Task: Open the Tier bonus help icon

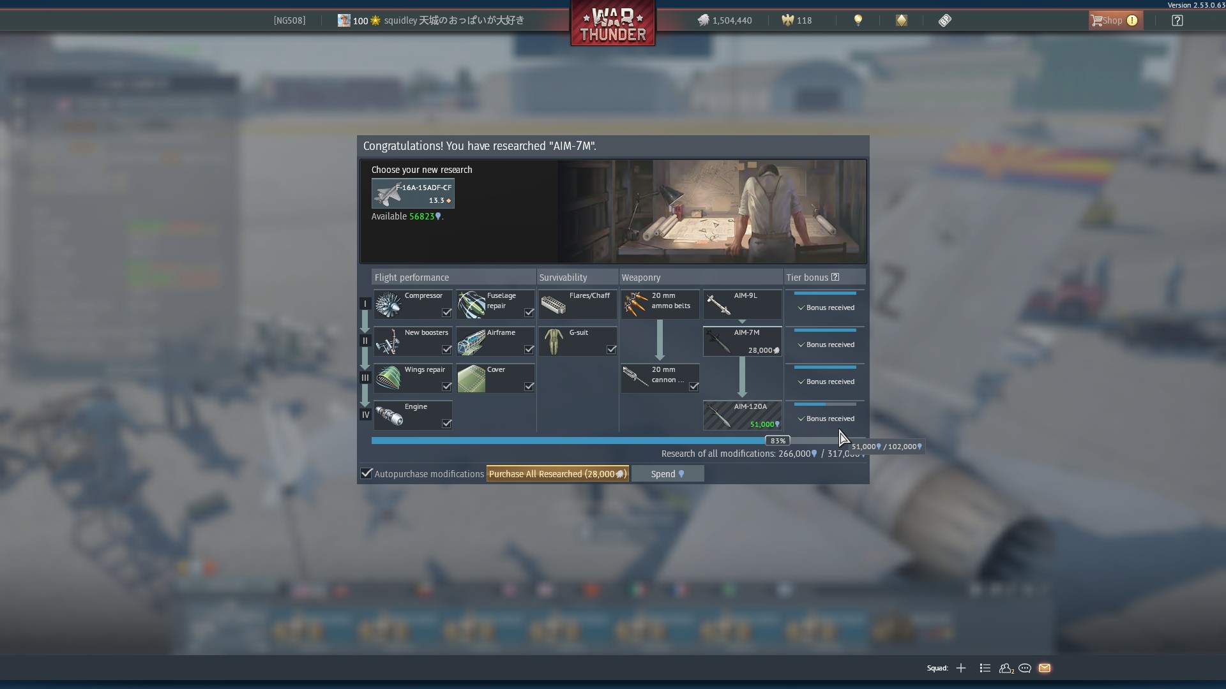Action: pos(835,277)
